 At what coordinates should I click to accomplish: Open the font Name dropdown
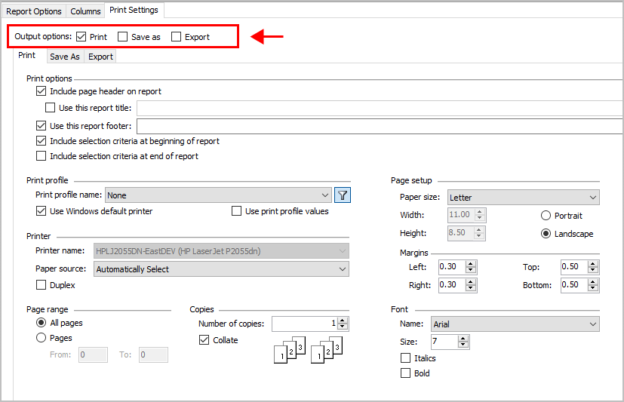[515, 324]
